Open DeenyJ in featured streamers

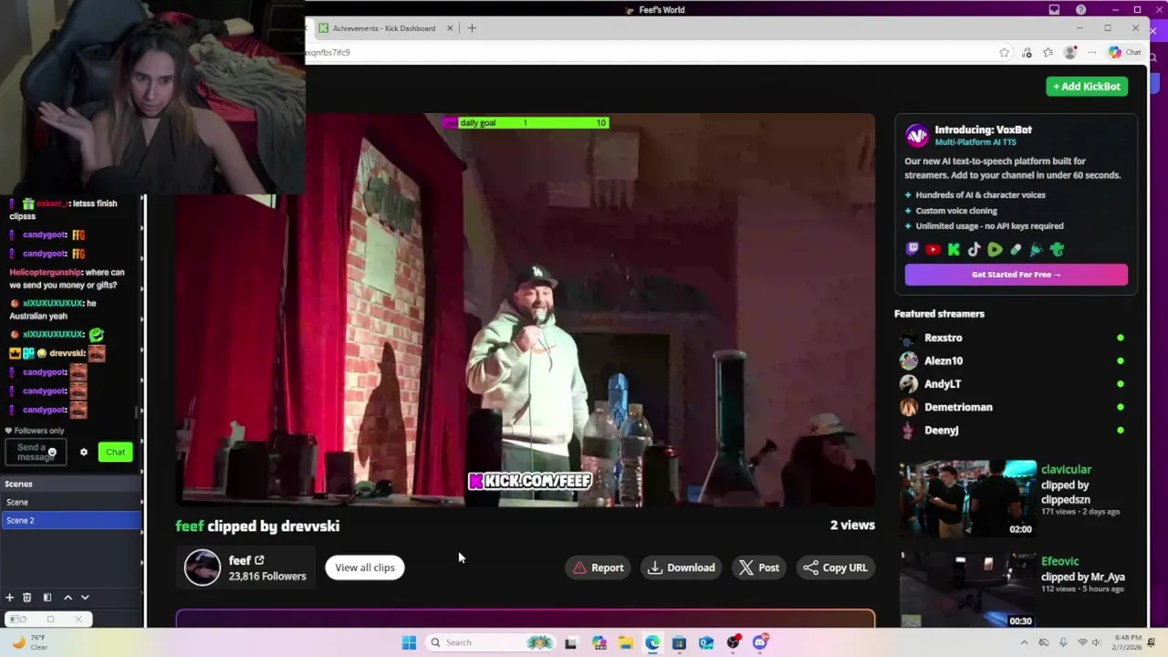tap(942, 430)
